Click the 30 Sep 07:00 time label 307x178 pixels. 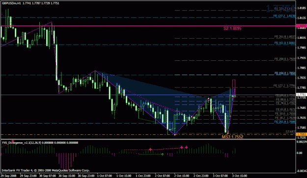click(x=48, y=176)
